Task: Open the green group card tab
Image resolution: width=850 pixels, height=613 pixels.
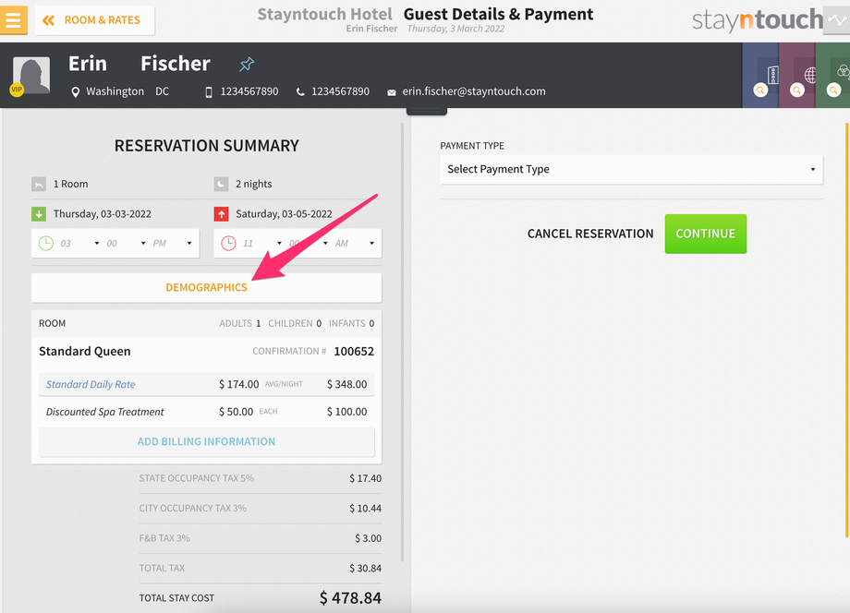Action: (832, 76)
